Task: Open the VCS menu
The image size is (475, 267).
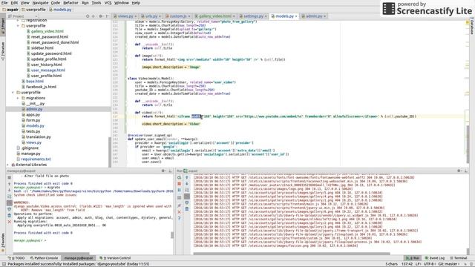Action: [x=108, y=3]
